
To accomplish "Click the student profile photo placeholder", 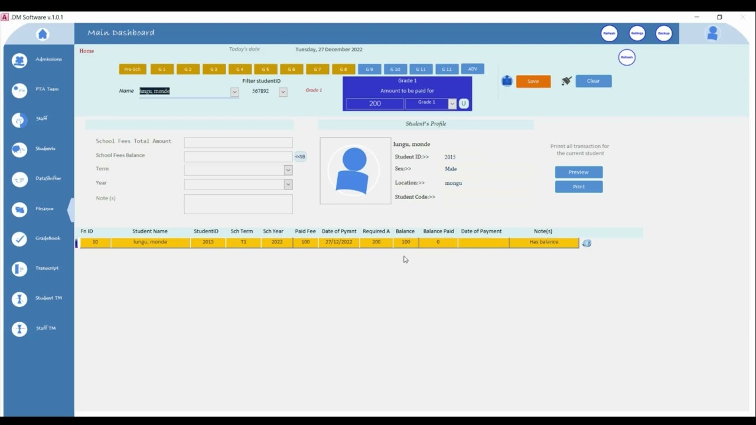I will point(356,171).
